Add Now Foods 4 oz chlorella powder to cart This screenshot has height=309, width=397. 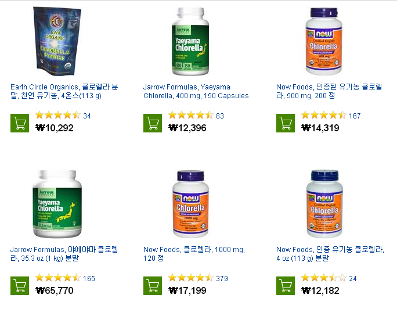[x=286, y=286]
